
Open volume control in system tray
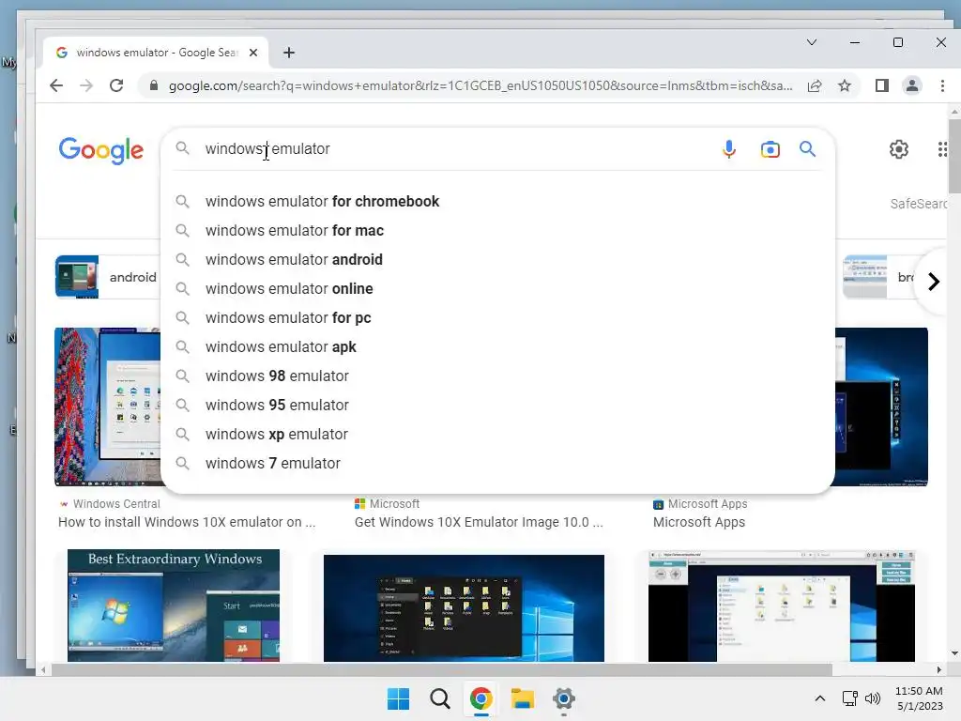tap(873, 698)
